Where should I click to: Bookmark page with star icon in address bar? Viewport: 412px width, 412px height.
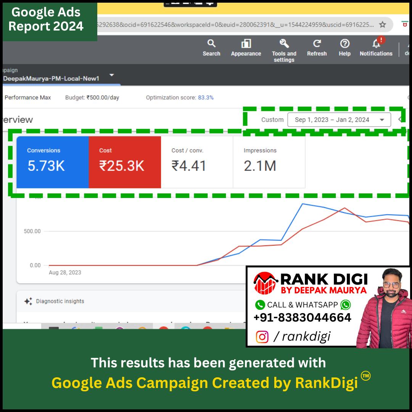(382, 25)
